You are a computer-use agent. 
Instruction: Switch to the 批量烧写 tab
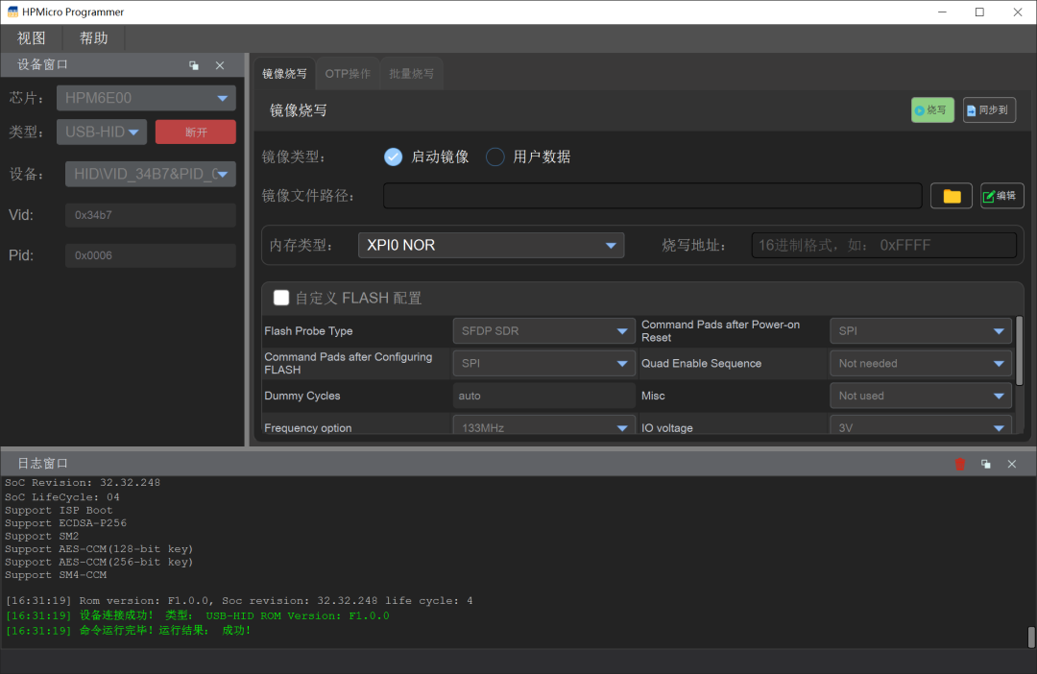[411, 74]
